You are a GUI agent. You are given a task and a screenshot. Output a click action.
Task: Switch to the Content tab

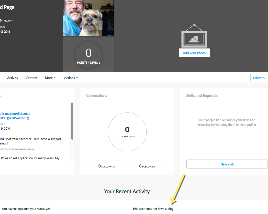click(x=31, y=78)
